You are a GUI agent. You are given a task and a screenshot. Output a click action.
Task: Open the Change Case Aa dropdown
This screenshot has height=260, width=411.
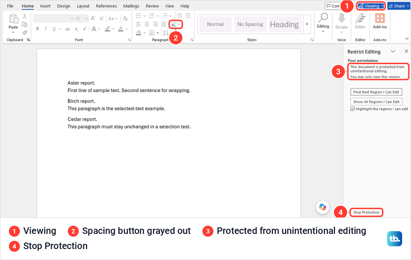click(x=113, y=19)
